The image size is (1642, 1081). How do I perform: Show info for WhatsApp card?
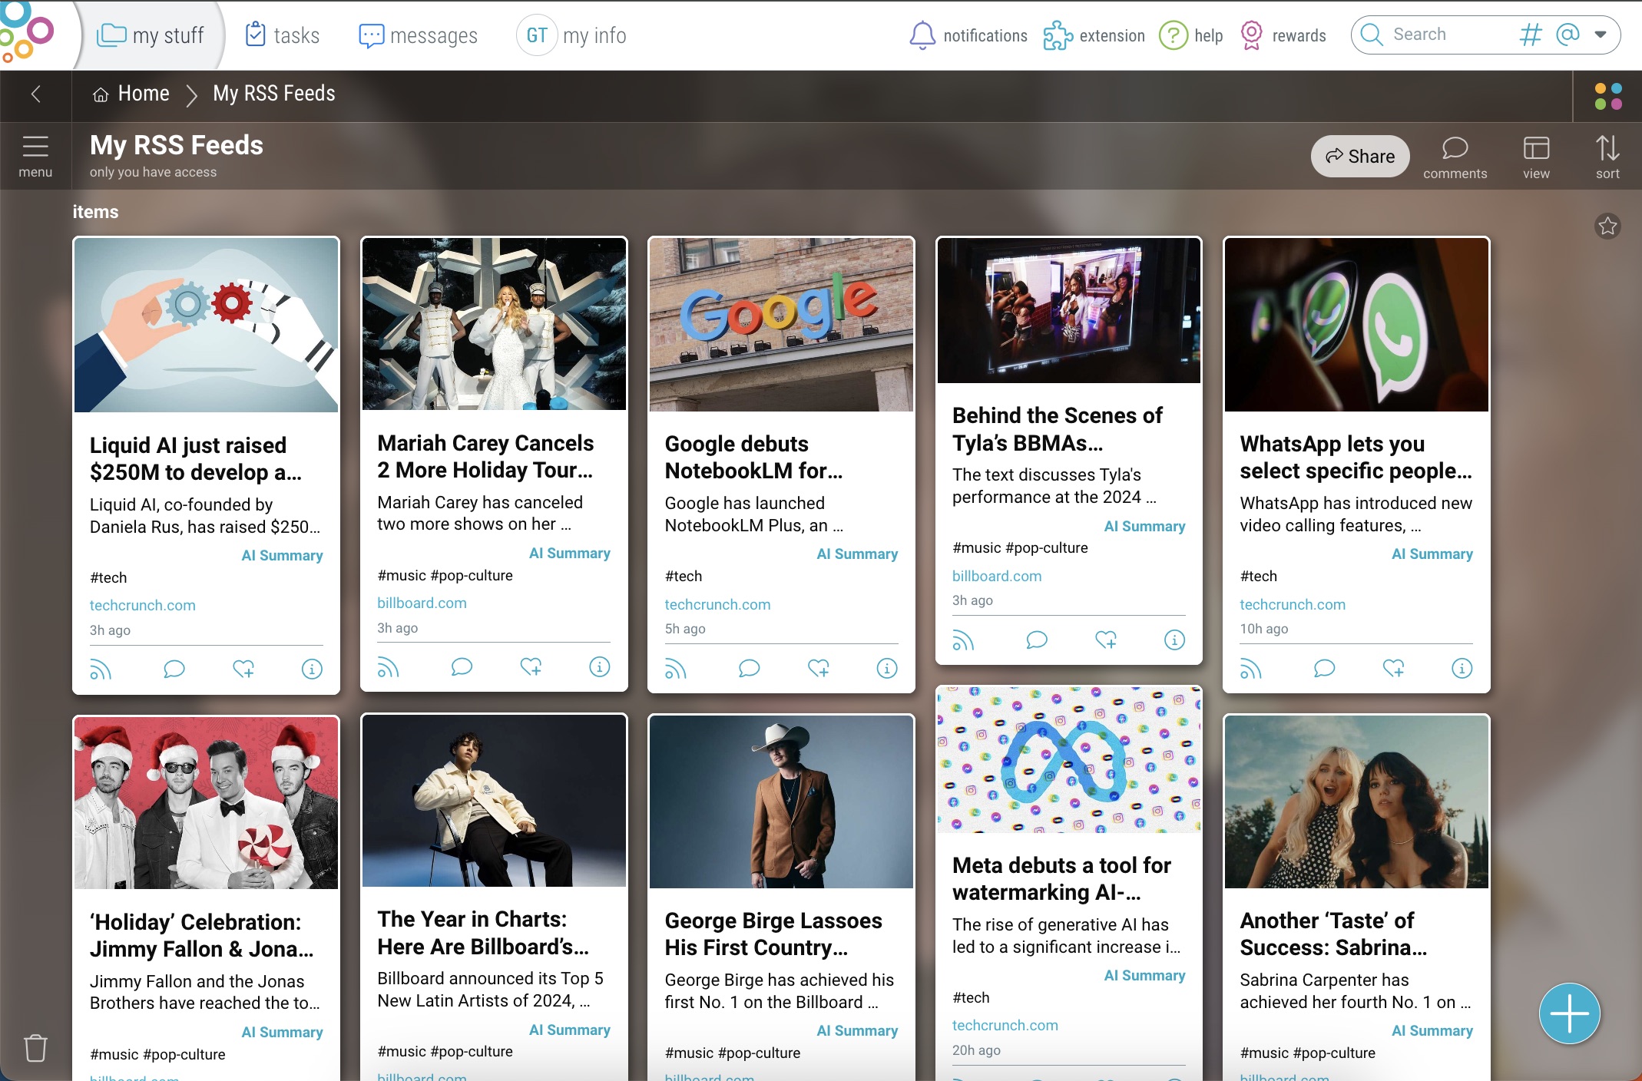tap(1462, 669)
